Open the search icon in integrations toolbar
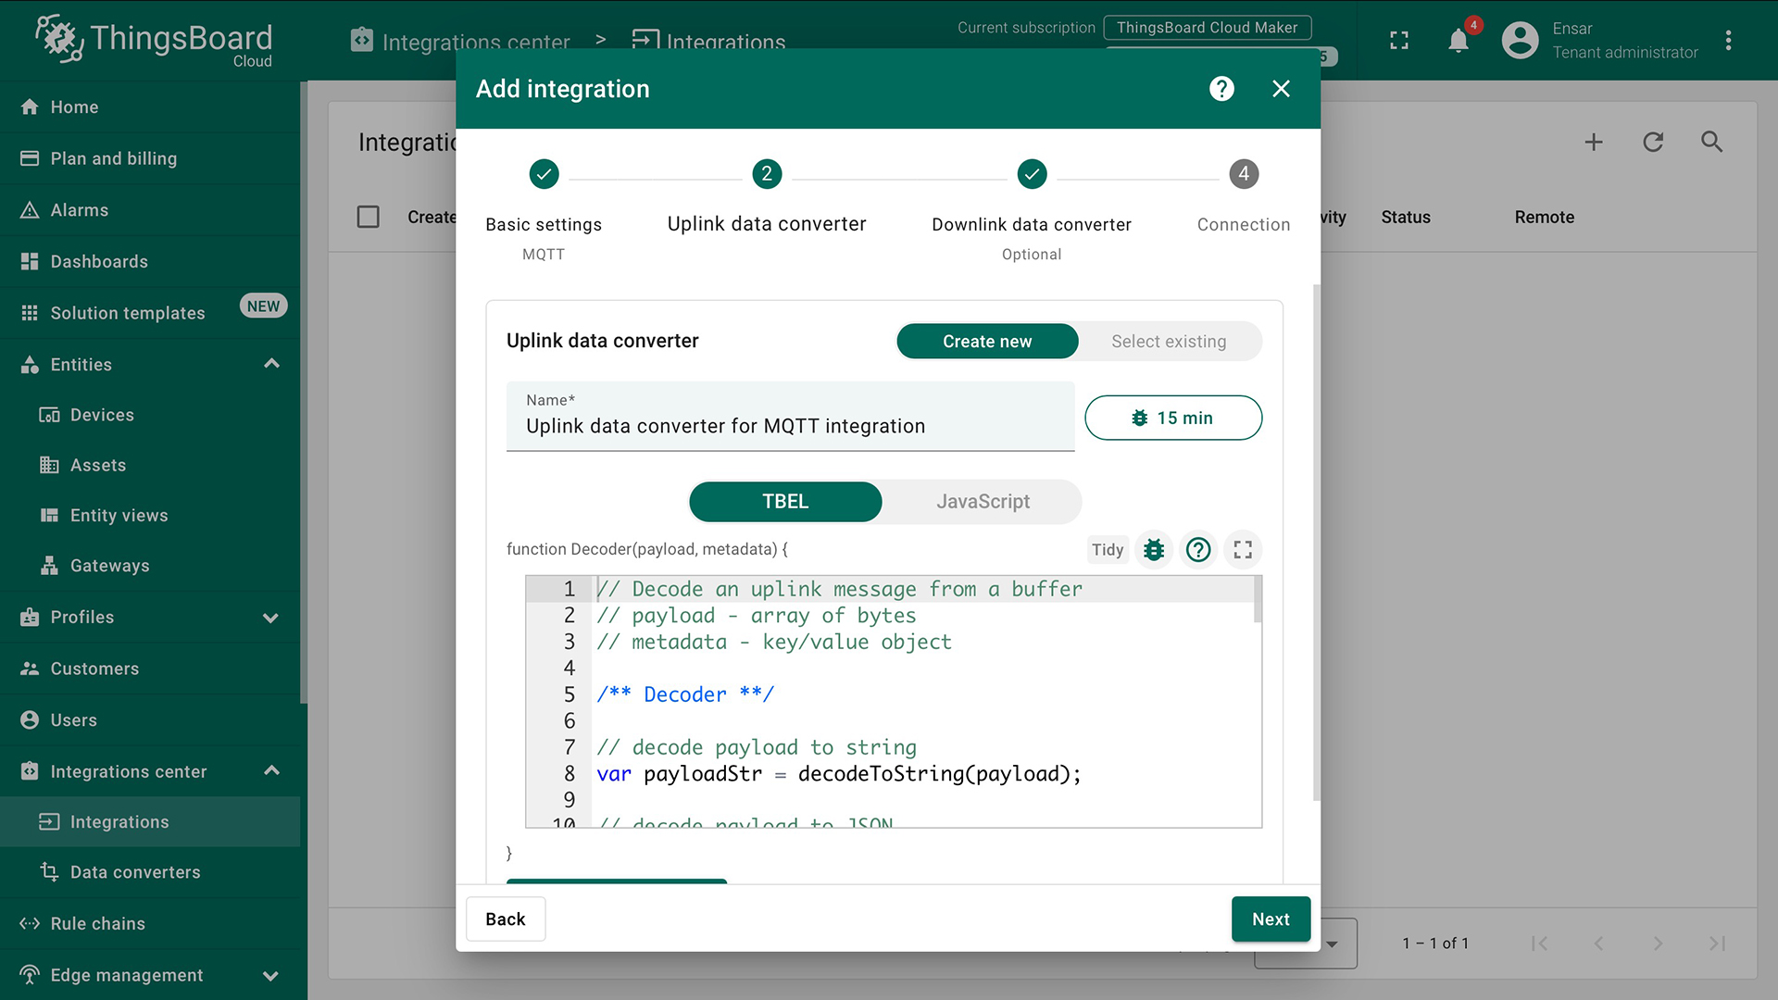1778x1000 pixels. point(1711,142)
